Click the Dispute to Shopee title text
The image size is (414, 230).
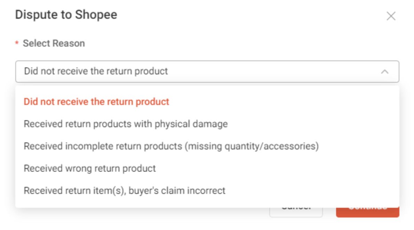tap(66, 15)
